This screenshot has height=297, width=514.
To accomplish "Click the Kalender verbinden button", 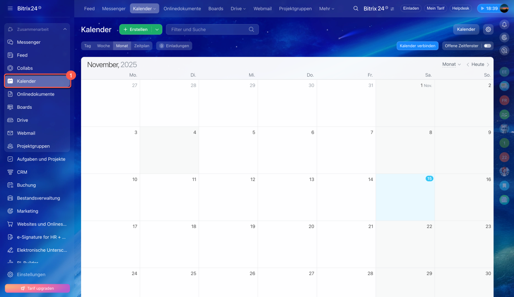I will point(418,46).
